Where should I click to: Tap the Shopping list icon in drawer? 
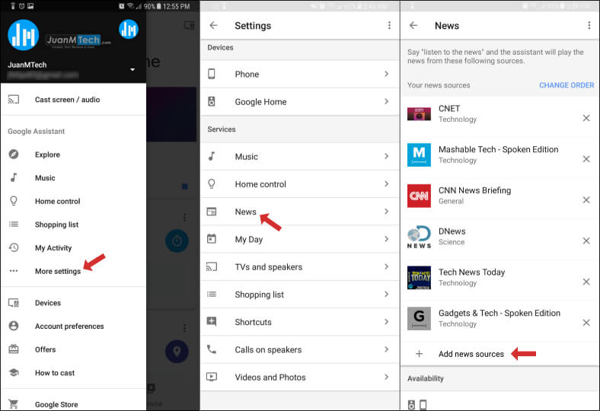[14, 224]
